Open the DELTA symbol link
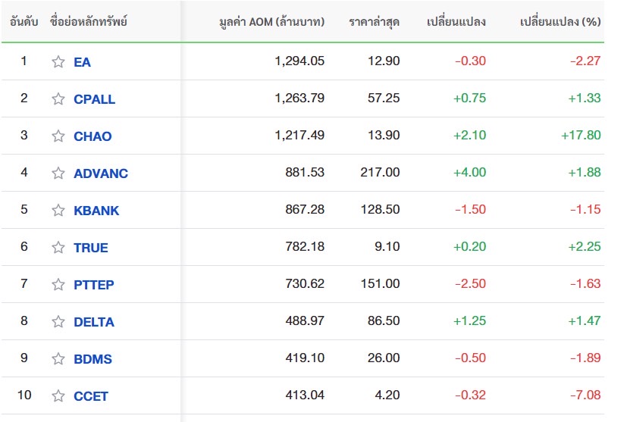 pos(94,322)
